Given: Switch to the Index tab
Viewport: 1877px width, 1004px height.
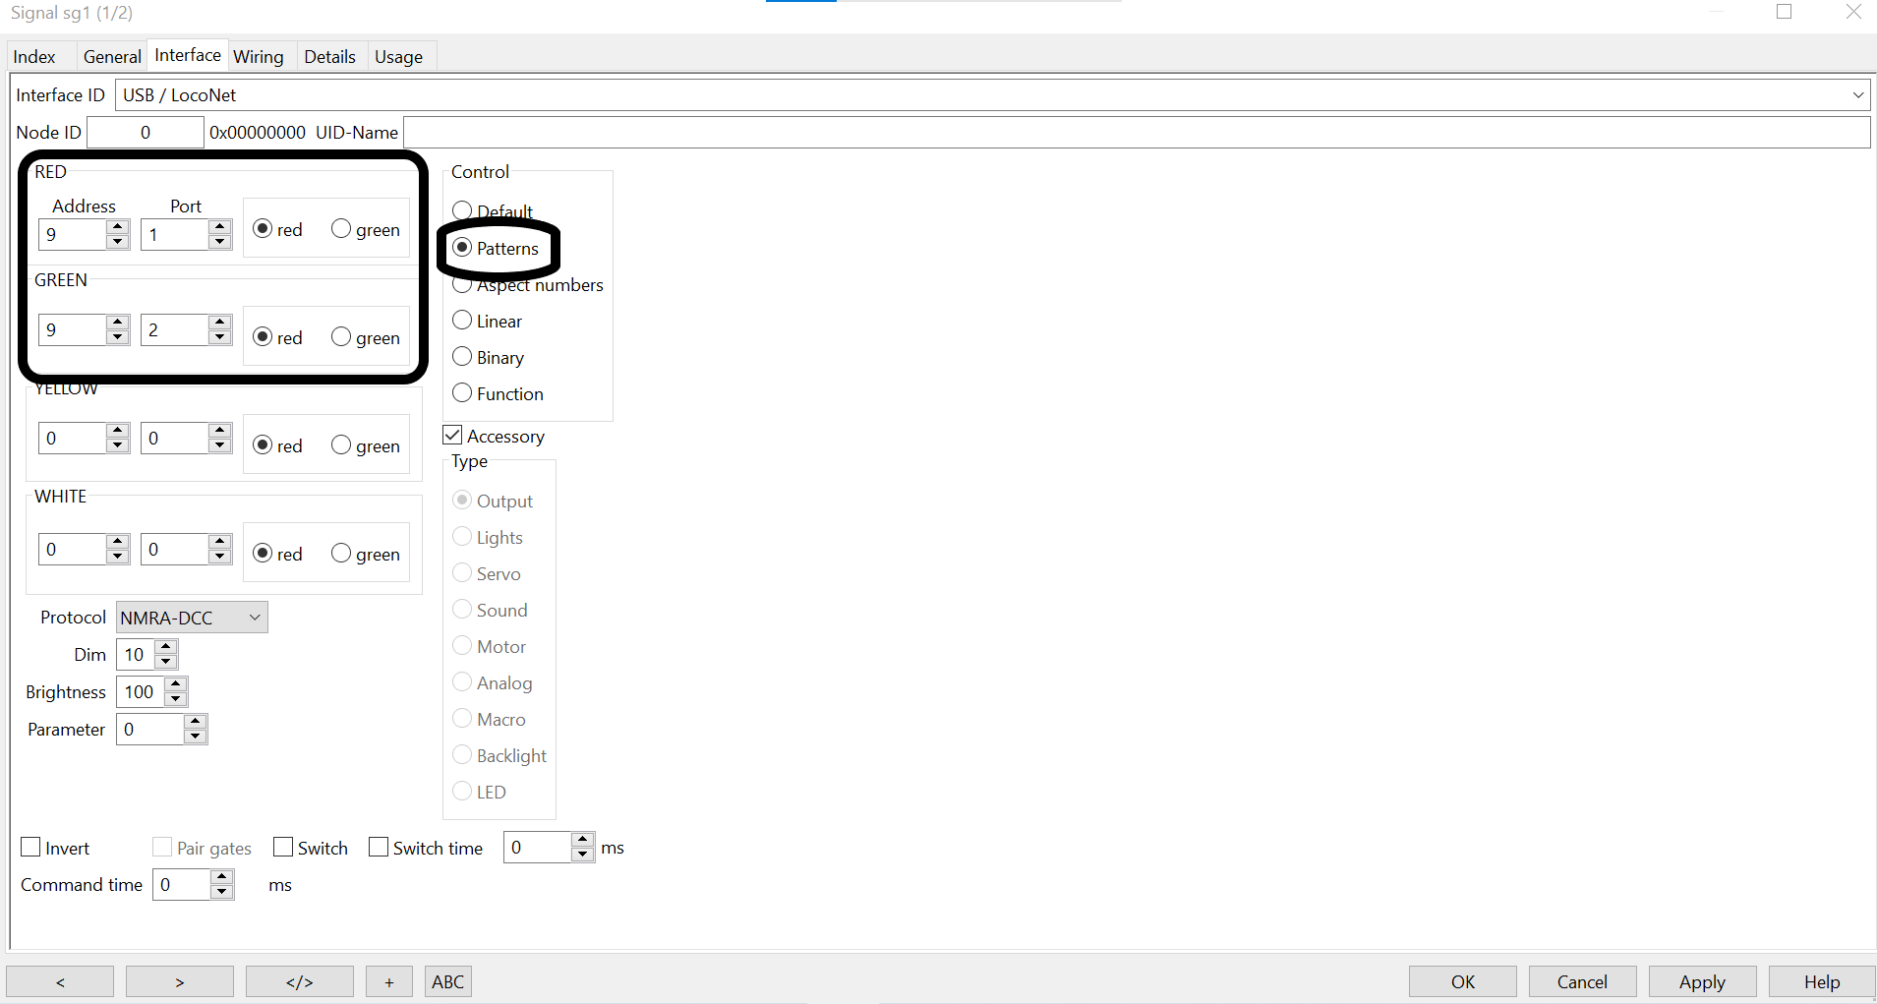Looking at the screenshot, I should [34, 57].
